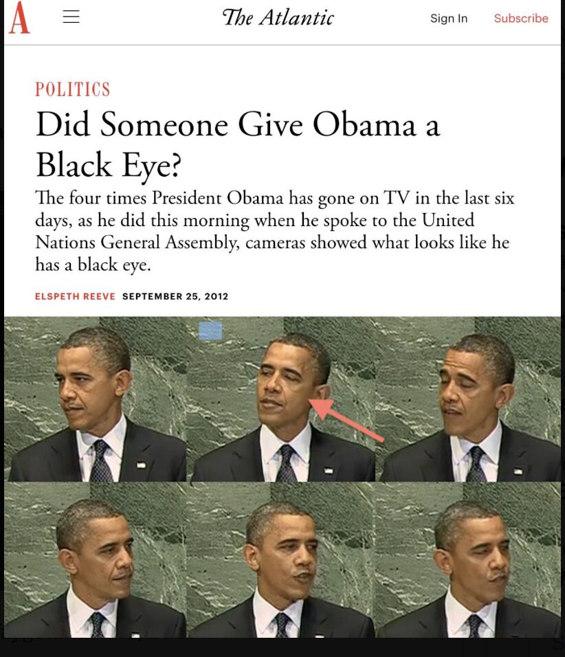
Task: Open the POLITICS section link
Action: coord(72,89)
